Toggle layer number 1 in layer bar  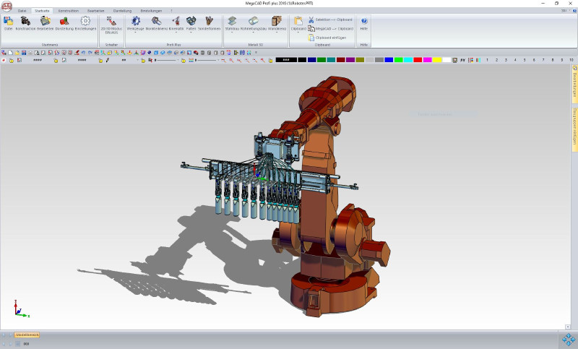(488, 59)
